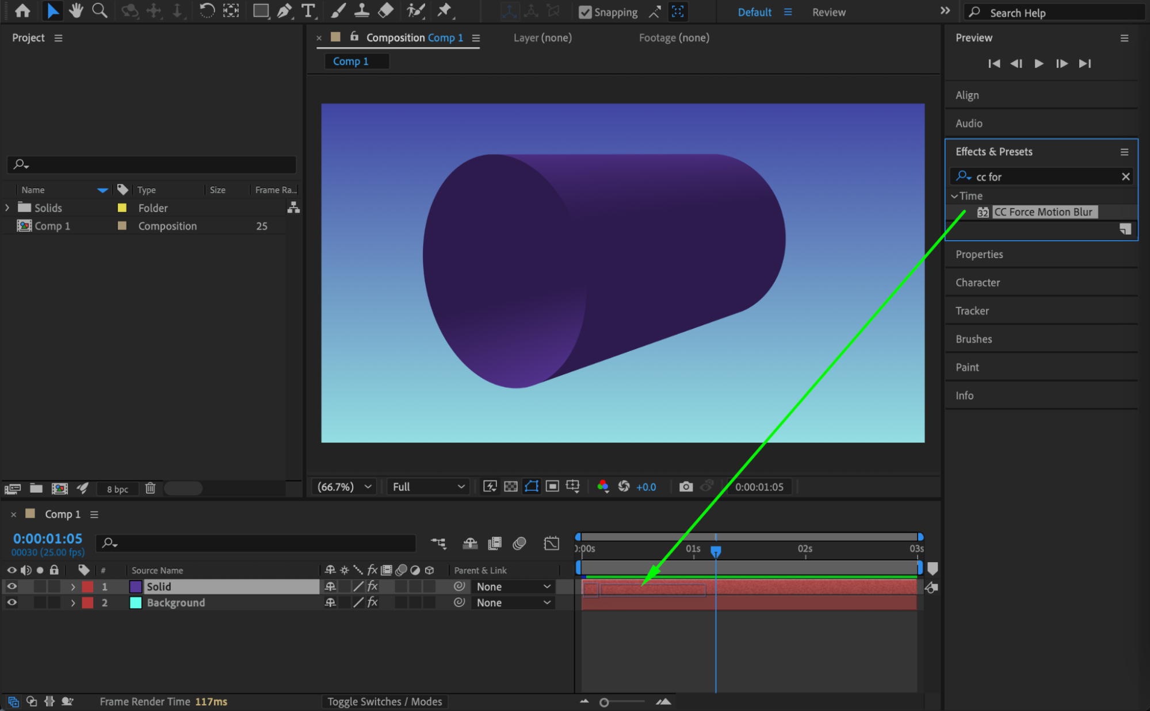
Task: Select the Pen tool
Action: tap(285, 10)
